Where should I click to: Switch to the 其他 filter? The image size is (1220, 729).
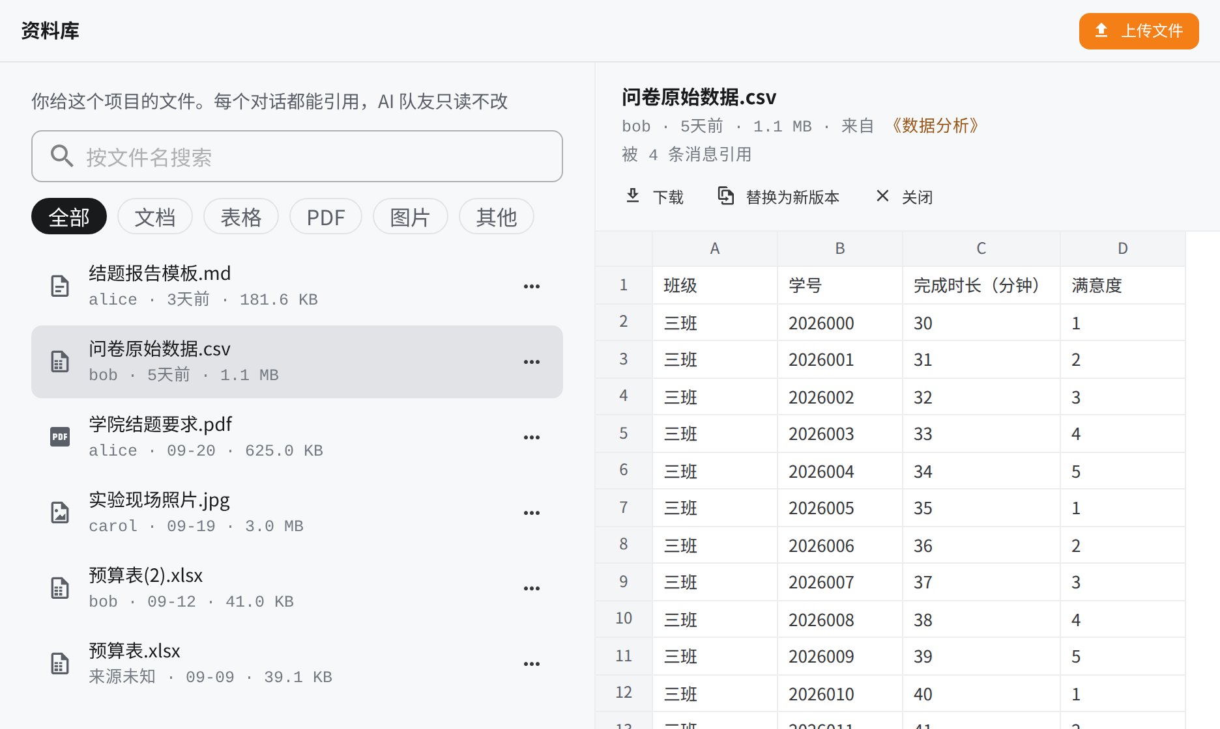[497, 216]
